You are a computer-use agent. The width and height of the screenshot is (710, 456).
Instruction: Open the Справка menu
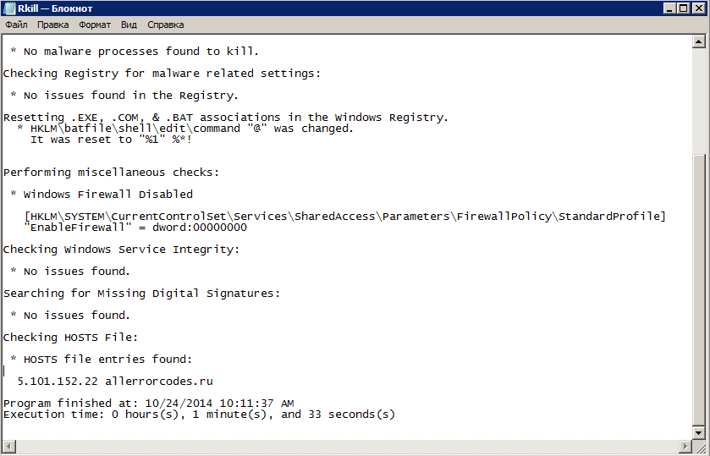165,25
